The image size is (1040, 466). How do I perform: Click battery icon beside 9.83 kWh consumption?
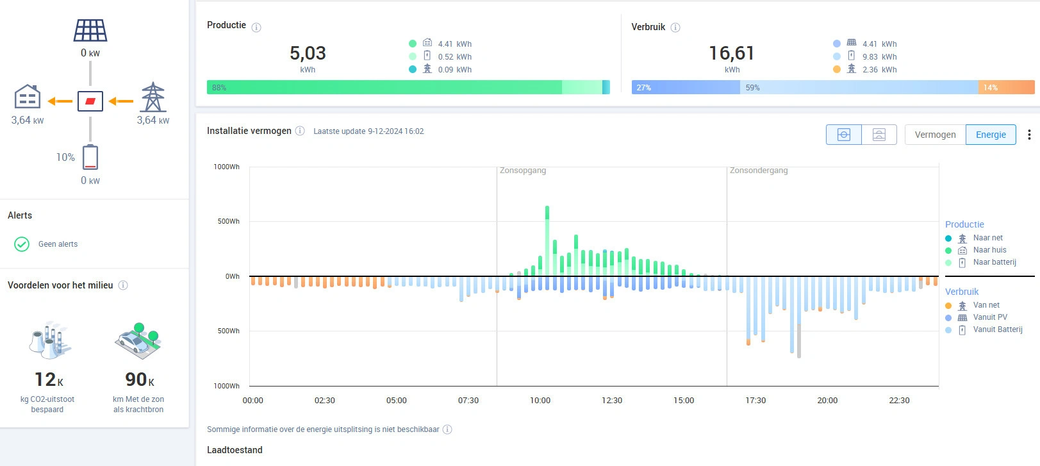852,56
